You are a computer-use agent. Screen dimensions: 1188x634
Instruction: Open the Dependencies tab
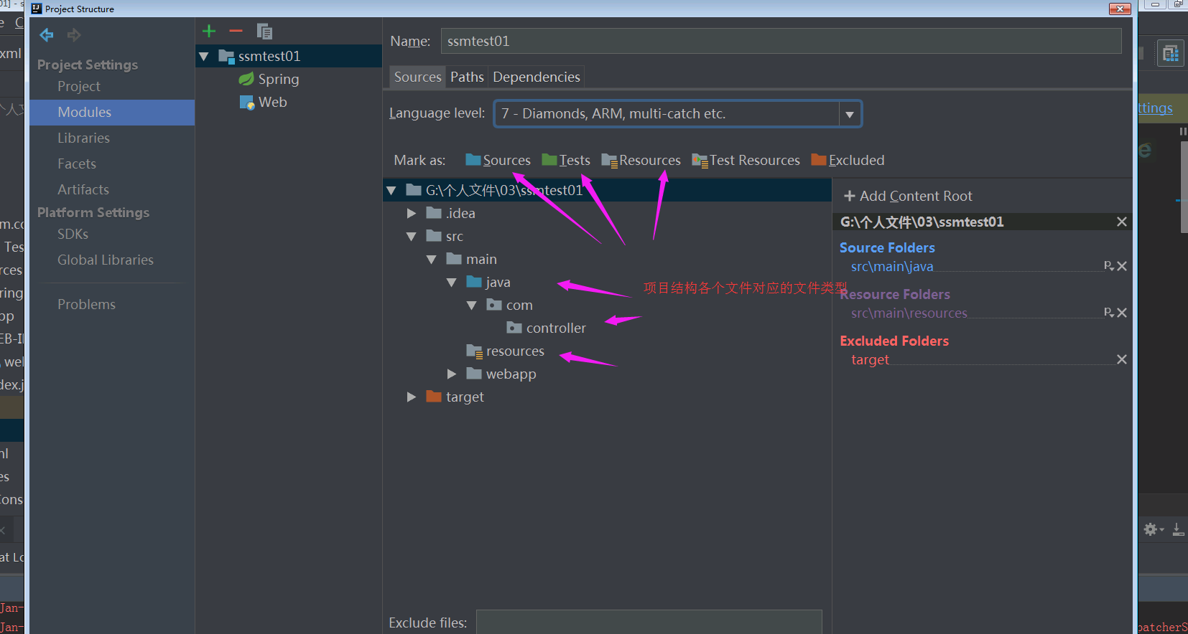[x=537, y=77]
